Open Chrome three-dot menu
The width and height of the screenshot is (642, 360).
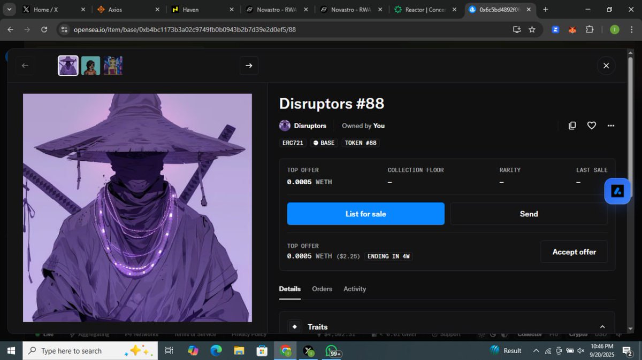(632, 29)
